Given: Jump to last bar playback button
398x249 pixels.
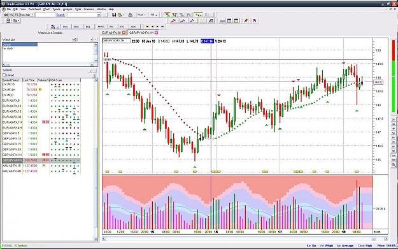Looking at the screenshot, I should [163, 26].
